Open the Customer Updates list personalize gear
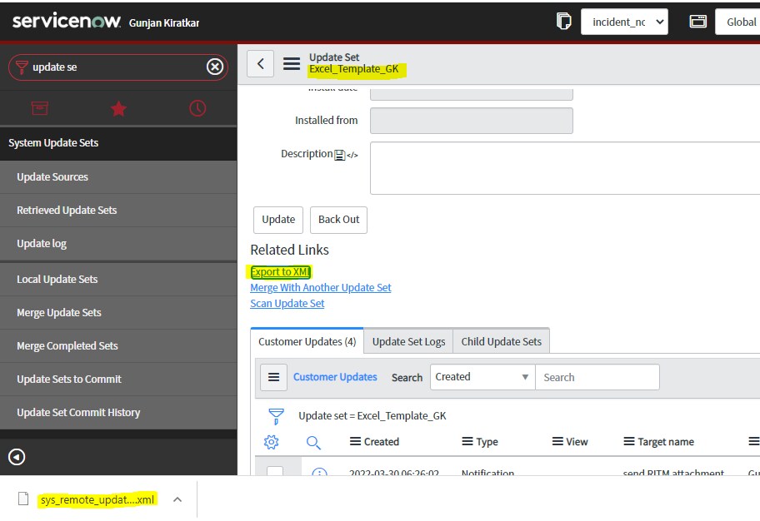 272,442
